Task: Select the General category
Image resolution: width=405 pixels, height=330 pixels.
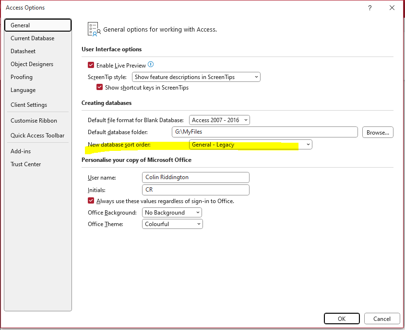Action: [38, 25]
